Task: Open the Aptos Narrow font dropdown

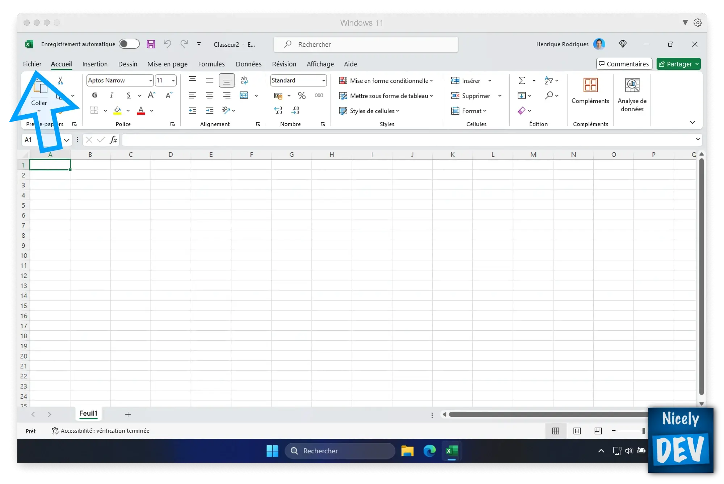Action: pos(151,80)
